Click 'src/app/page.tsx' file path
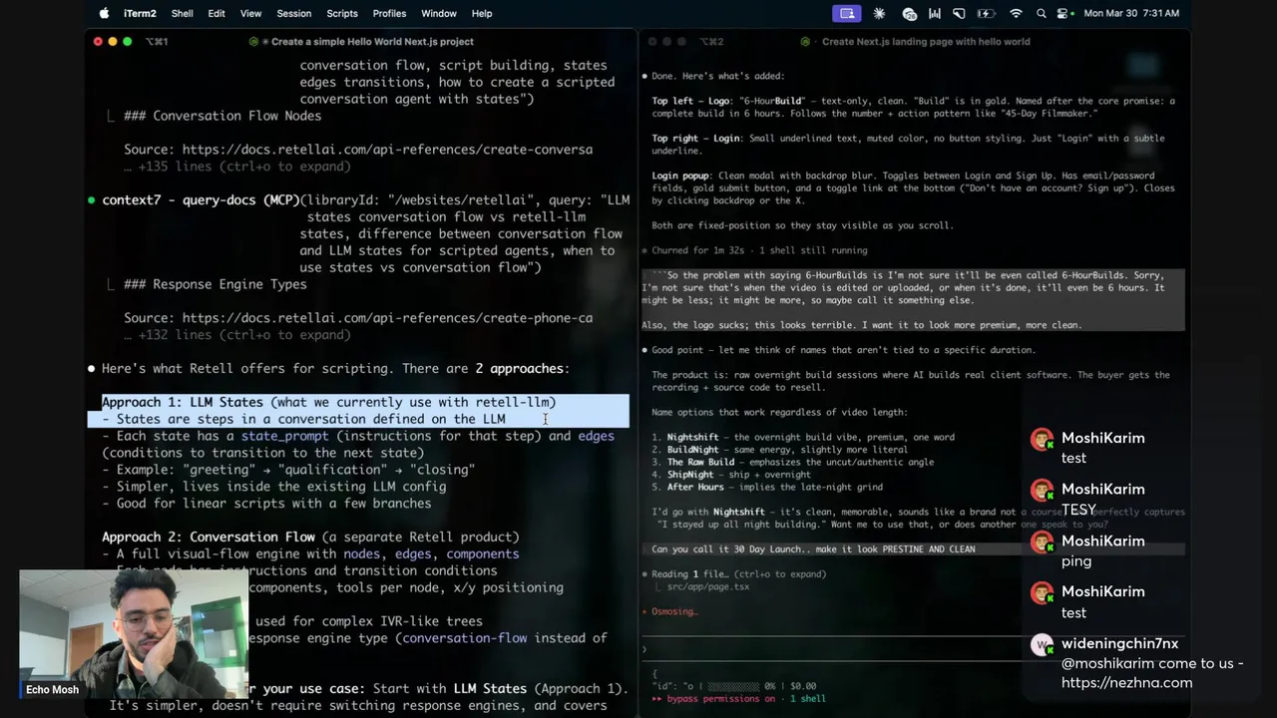 pos(708,586)
